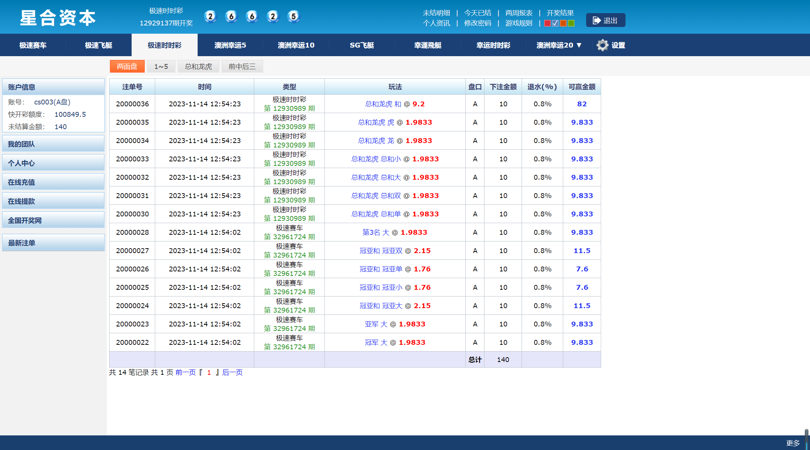The image size is (810, 450).
Task: Switch to the 幸运时时彩 tab
Action: (x=493, y=45)
